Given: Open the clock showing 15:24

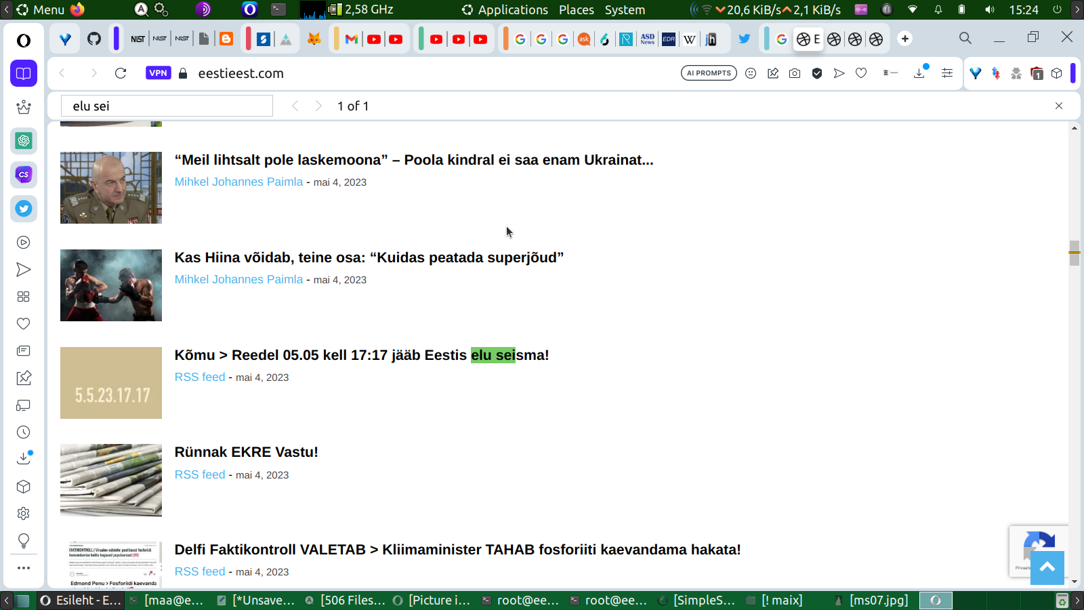Looking at the screenshot, I should coord(1024,9).
